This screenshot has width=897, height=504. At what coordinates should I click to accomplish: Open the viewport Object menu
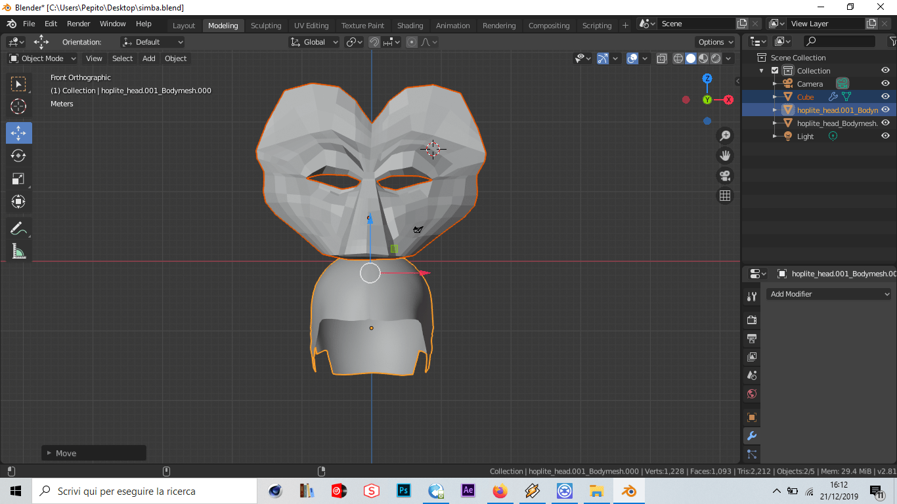click(175, 58)
